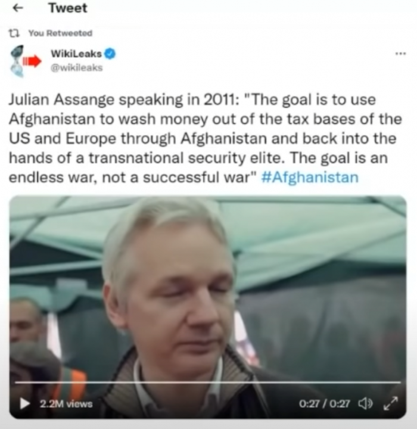This screenshot has width=417, height=429.
Task: Open the #Afghanistan hashtag link
Action: coord(310,177)
